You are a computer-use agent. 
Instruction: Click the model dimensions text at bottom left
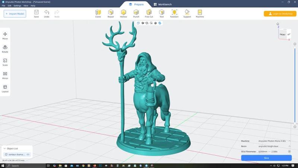point(13,161)
